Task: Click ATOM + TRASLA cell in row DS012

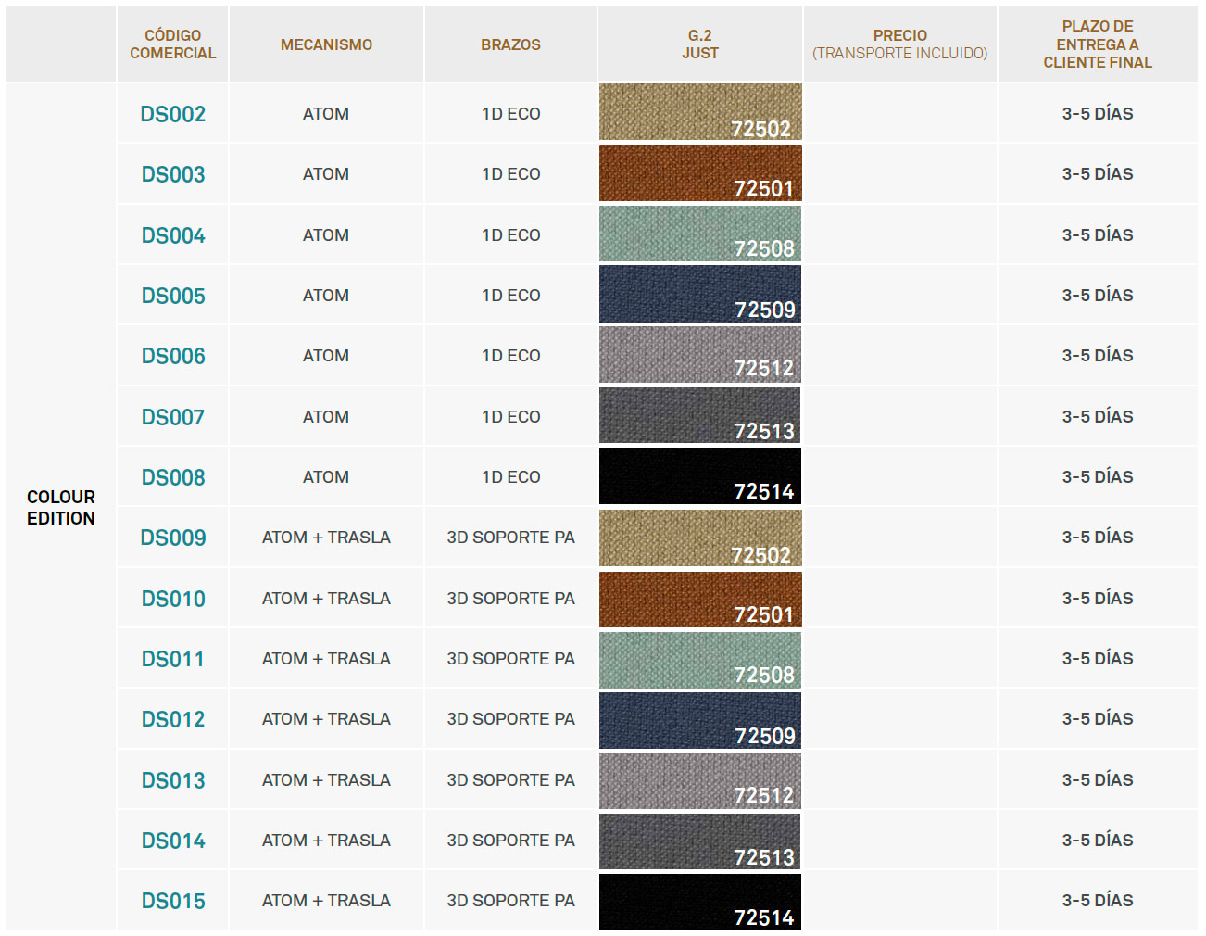Action: click(326, 719)
